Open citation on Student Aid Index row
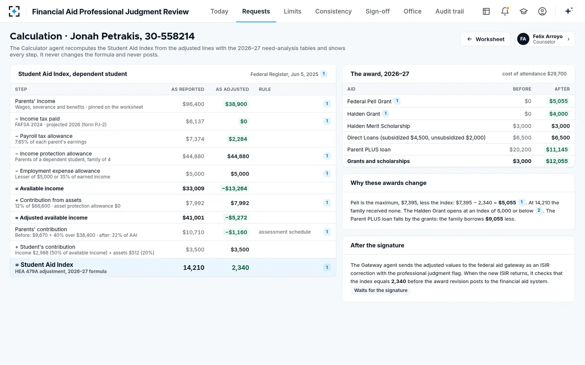 [327, 267]
